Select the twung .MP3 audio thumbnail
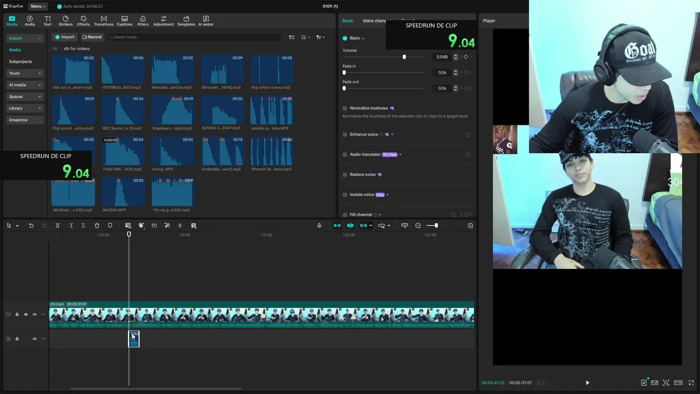 coord(172,150)
